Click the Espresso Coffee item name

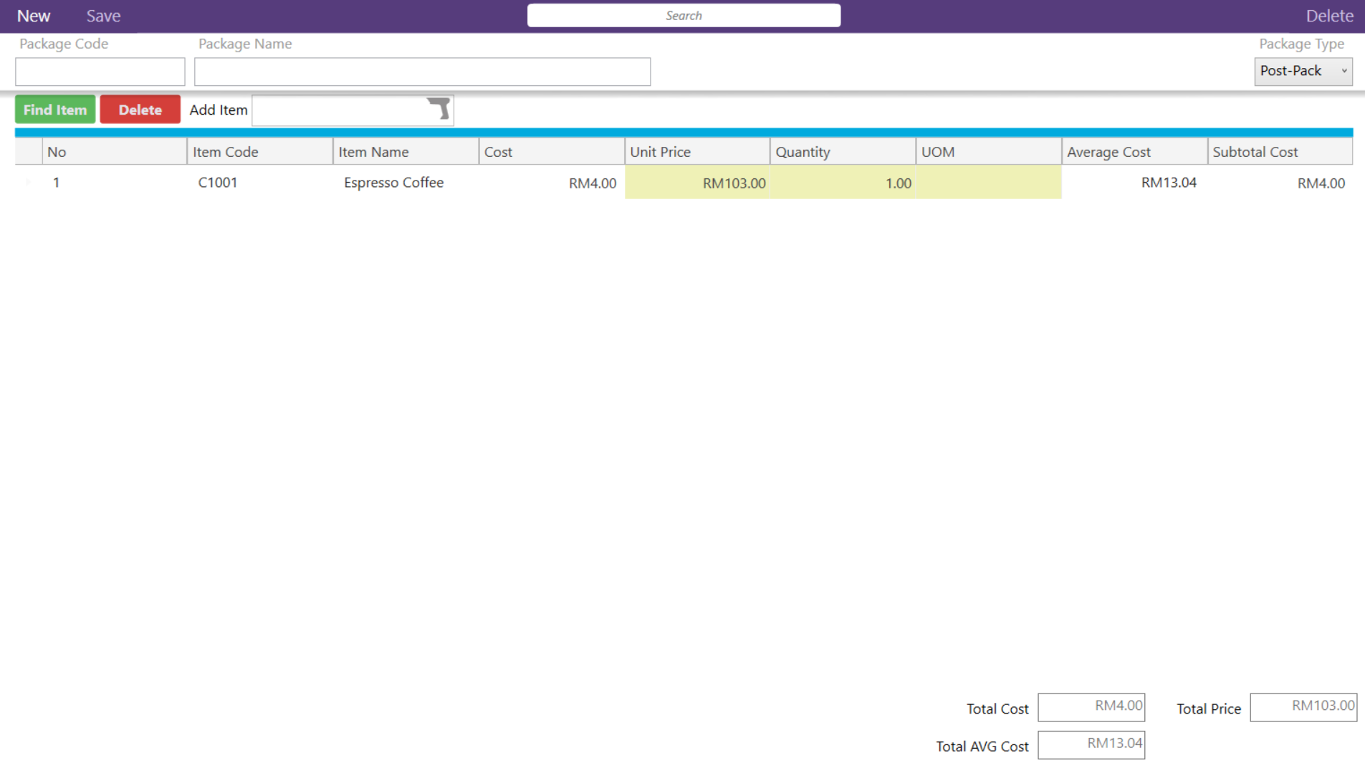[393, 183]
